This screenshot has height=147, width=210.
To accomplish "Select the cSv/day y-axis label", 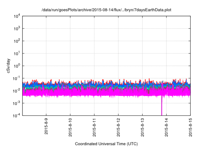I will tap(8, 66).
